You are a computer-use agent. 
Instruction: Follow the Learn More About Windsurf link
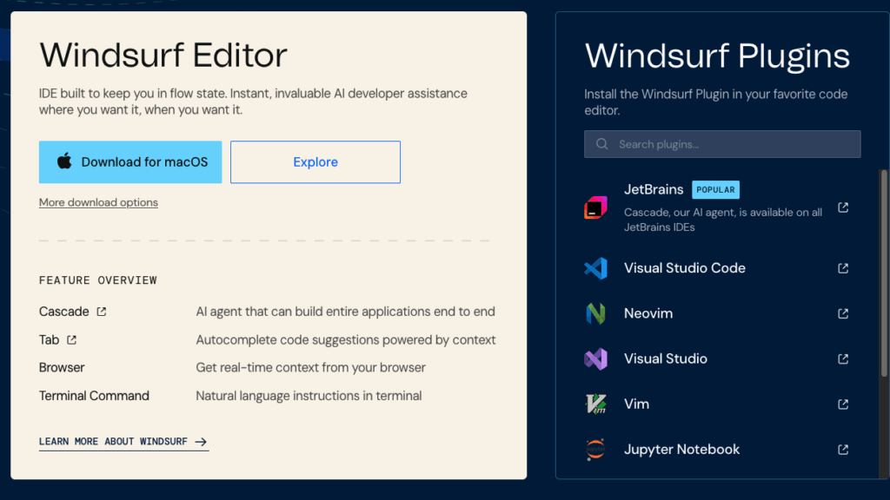coord(123,442)
